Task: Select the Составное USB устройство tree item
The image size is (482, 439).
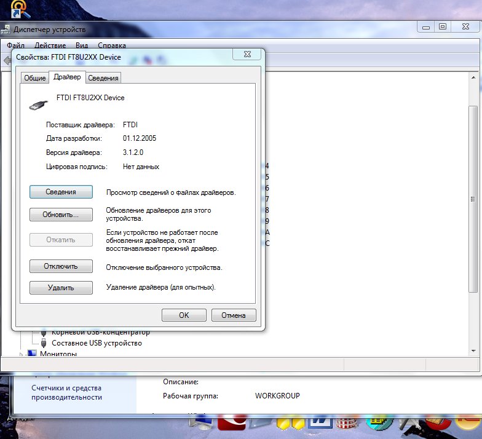Action: tap(97, 343)
